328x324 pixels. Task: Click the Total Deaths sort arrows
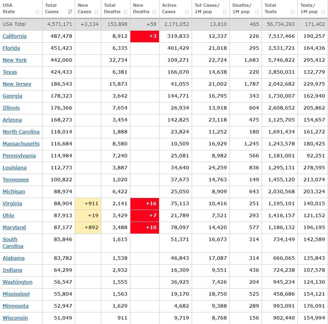(125, 12)
